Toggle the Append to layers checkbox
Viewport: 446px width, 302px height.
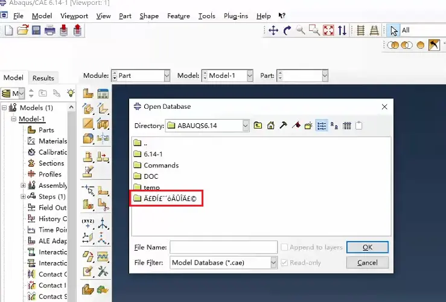point(284,247)
